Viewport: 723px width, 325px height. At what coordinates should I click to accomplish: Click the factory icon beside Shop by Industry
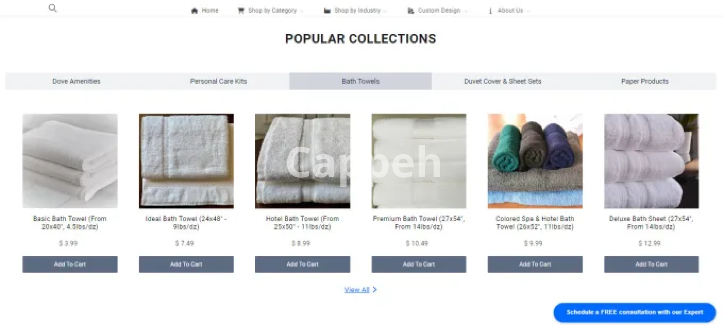(x=327, y=11)
